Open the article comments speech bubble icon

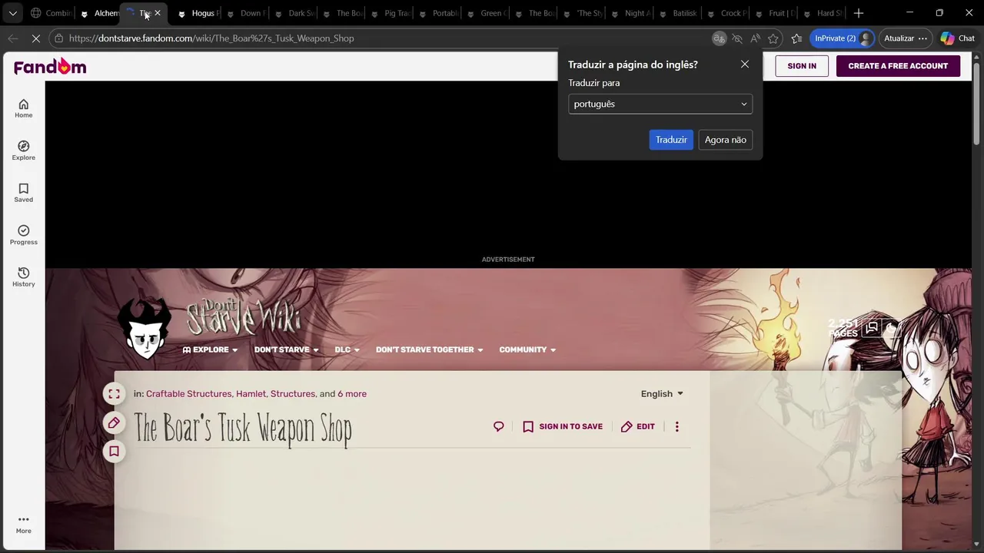point(499,426)
